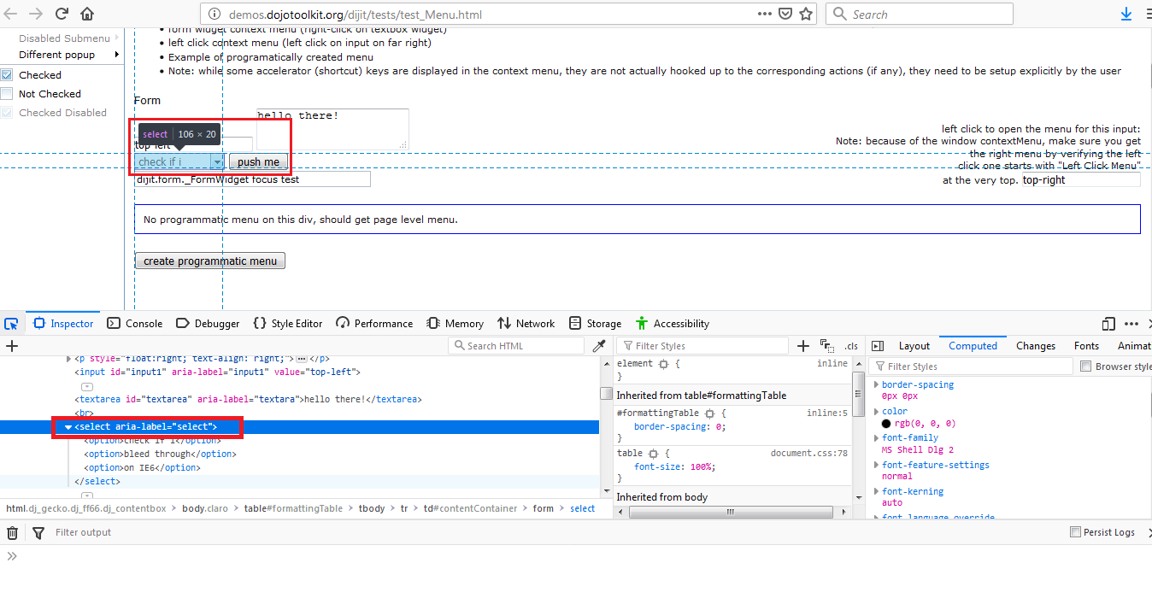
Task: Open the .cls class editor
Action: click(850, 345)
